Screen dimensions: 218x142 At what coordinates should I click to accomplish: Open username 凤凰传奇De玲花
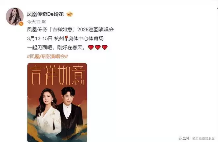pos(45,14)
